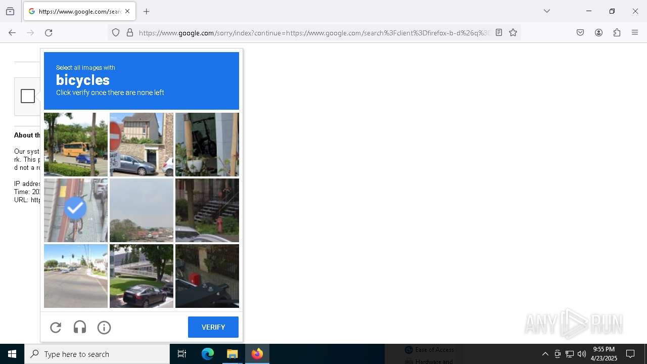Click the URL address bar

click(x=313, y=33)
